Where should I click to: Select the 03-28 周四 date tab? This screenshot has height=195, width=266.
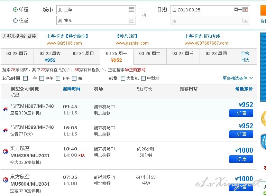[216, 56]
